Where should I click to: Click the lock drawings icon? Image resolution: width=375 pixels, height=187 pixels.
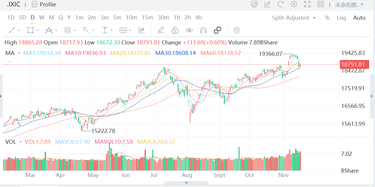[x=175, y=30]
